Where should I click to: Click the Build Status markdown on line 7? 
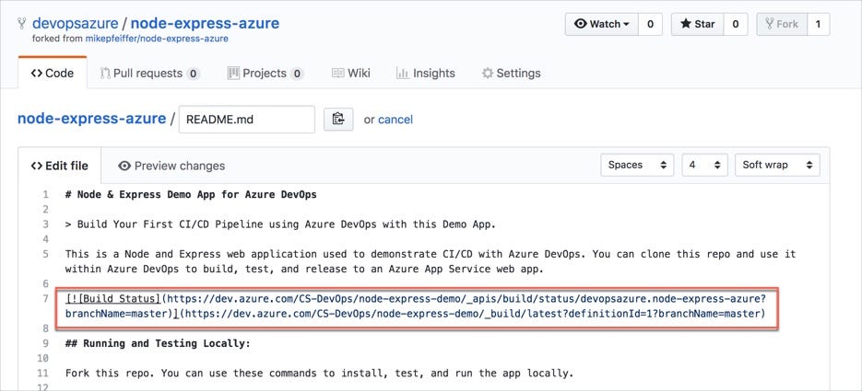click(415, 306)
